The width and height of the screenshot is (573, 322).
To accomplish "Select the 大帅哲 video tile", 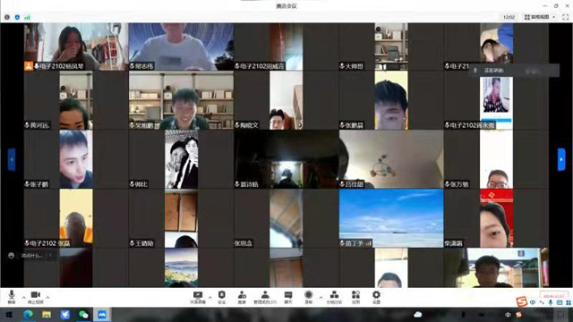I will (391, 47).
